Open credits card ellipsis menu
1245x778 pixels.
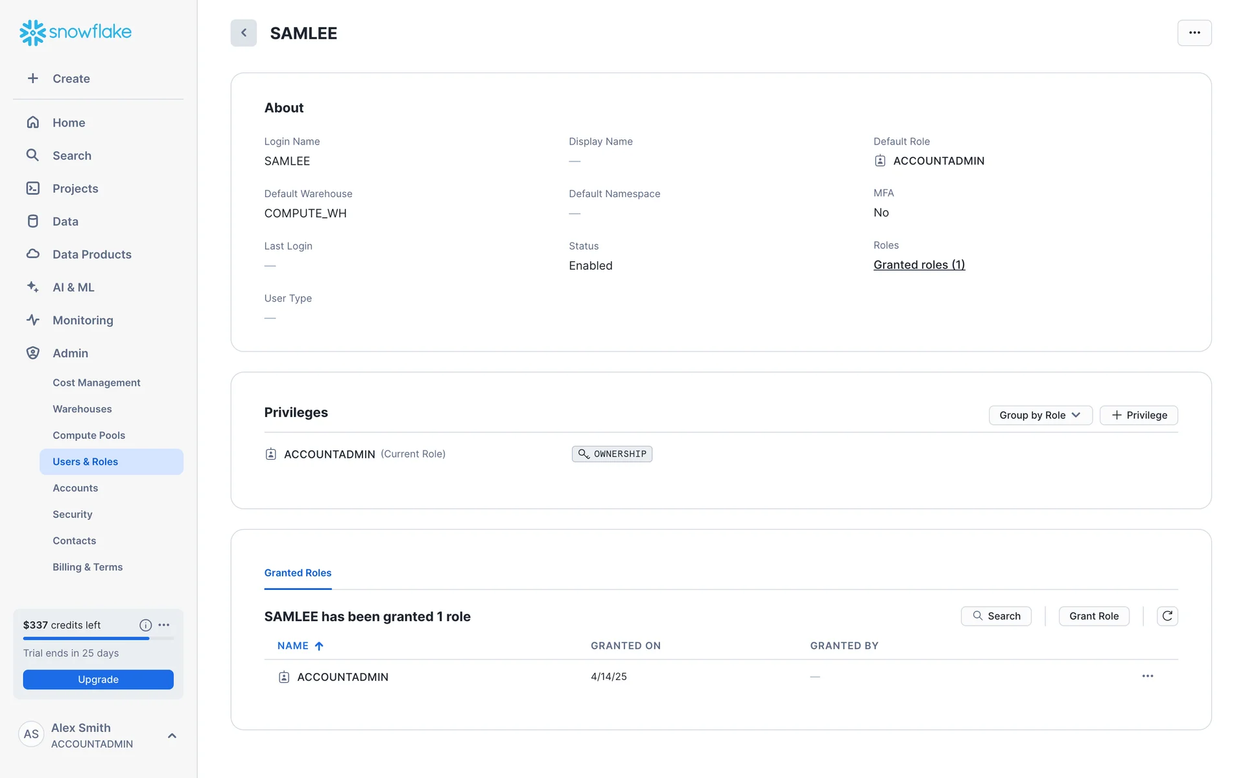(164, 625)
